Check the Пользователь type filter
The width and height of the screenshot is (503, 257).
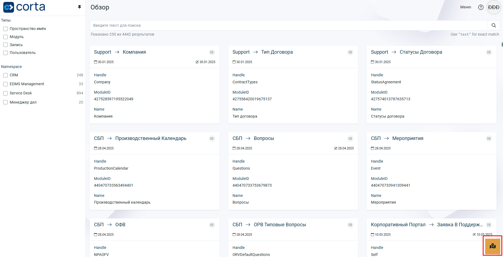[x=5, y=53]
